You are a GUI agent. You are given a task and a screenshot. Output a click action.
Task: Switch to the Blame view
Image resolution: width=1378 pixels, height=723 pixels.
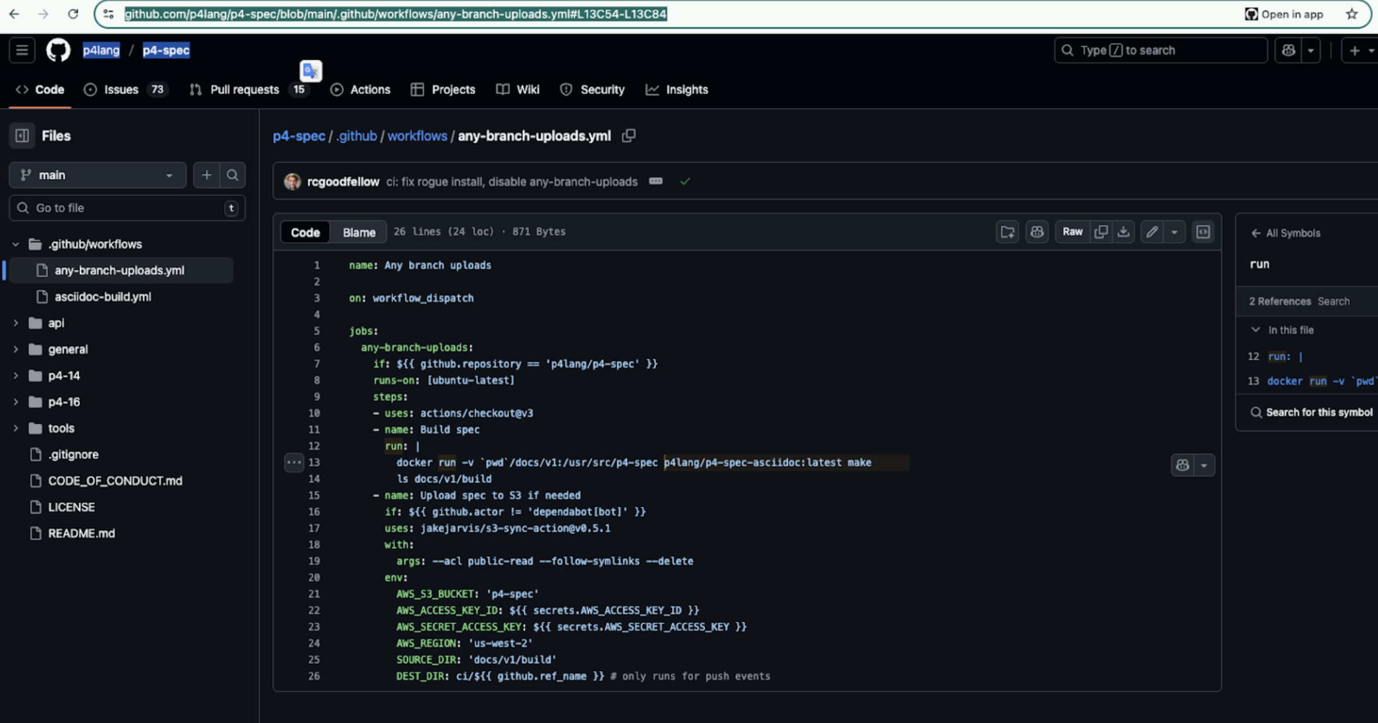358,232
